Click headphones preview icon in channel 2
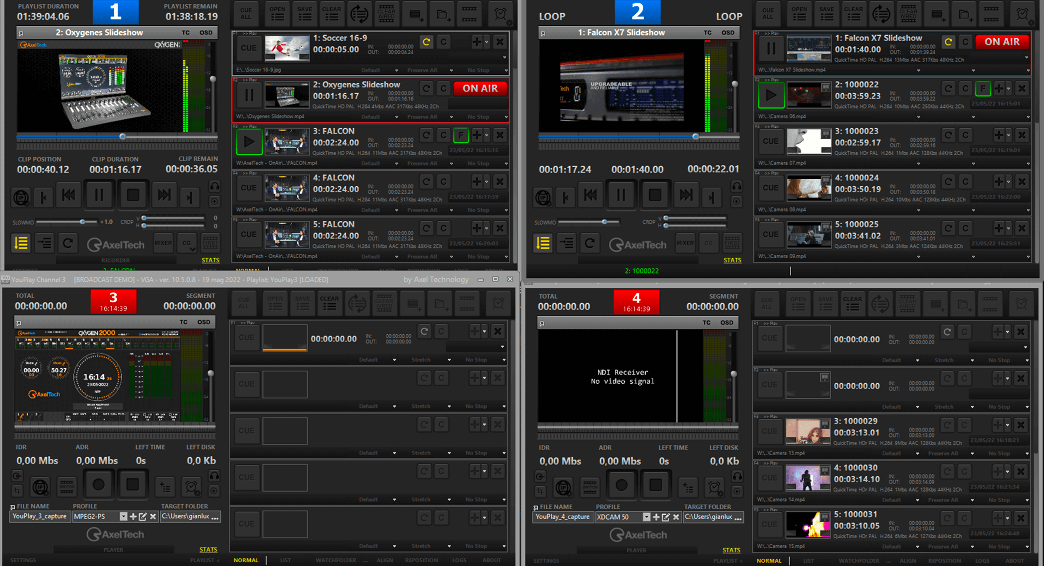The width and height of the screenshot is (1044, 566). point(737,186)
